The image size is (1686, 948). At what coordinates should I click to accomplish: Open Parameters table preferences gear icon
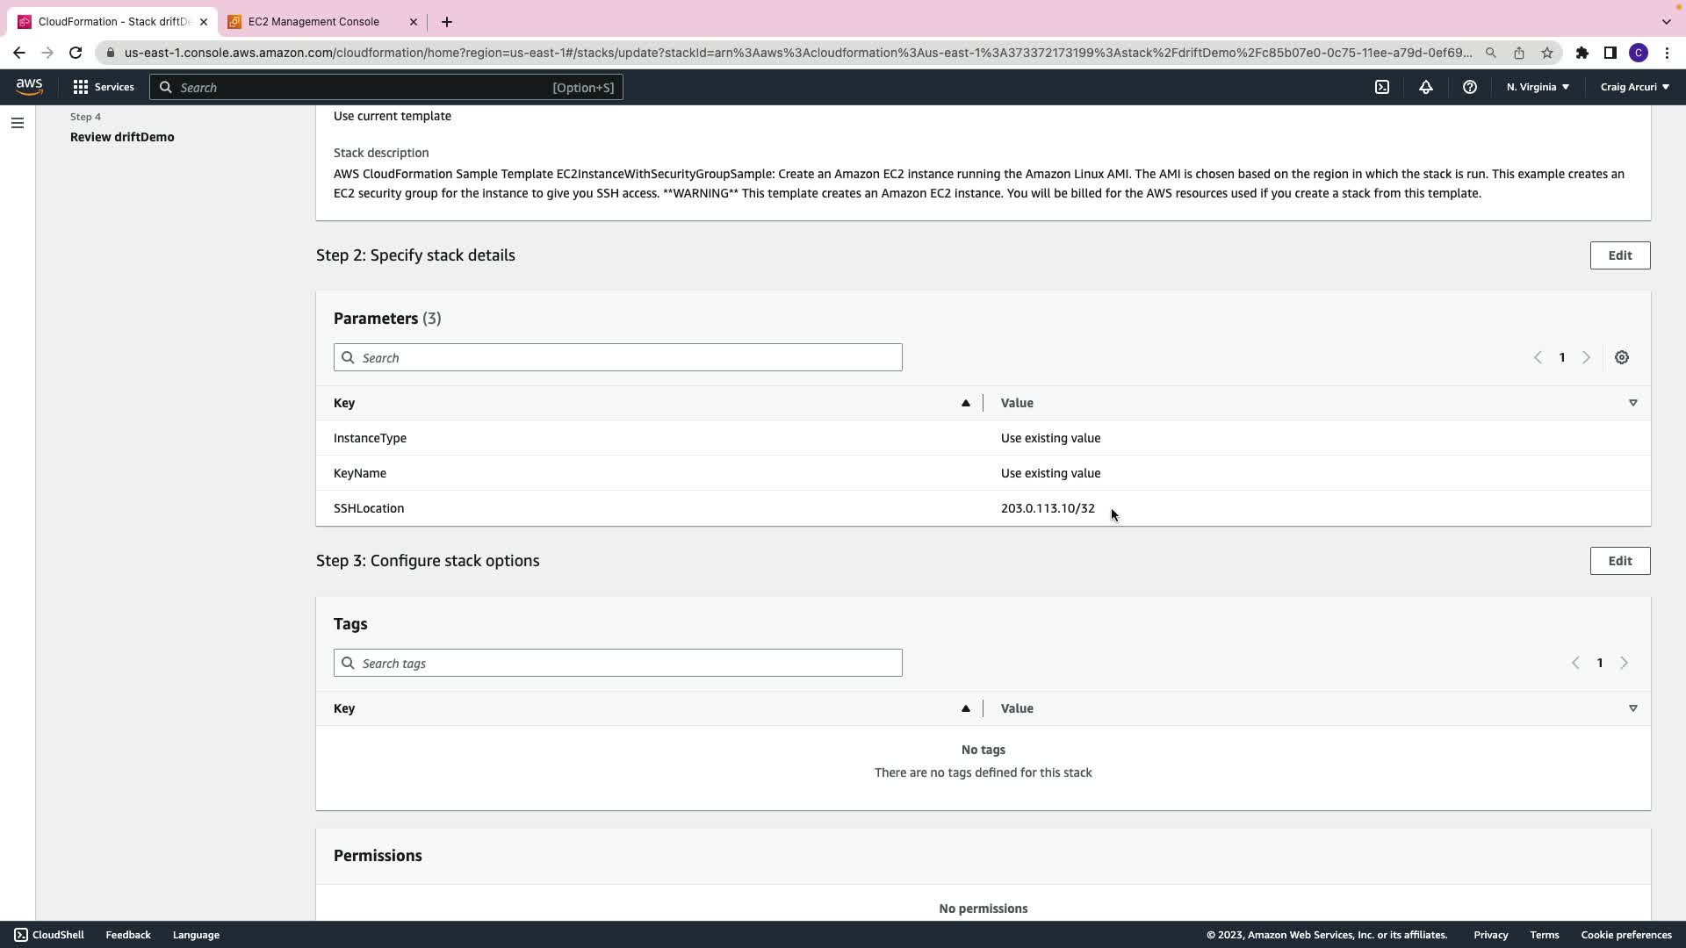(x=1622, y=357)
